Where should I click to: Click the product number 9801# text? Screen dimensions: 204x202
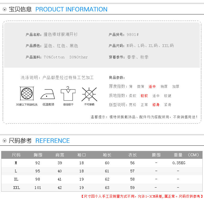[x=133, y=35]
